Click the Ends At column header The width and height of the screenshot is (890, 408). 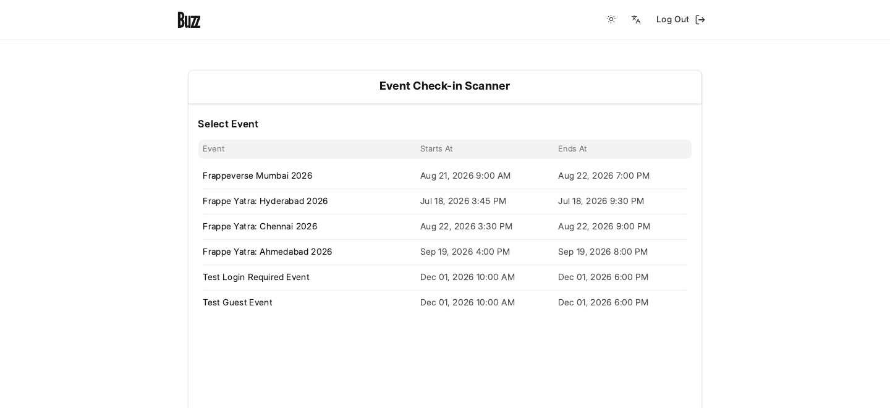[572, 149]
